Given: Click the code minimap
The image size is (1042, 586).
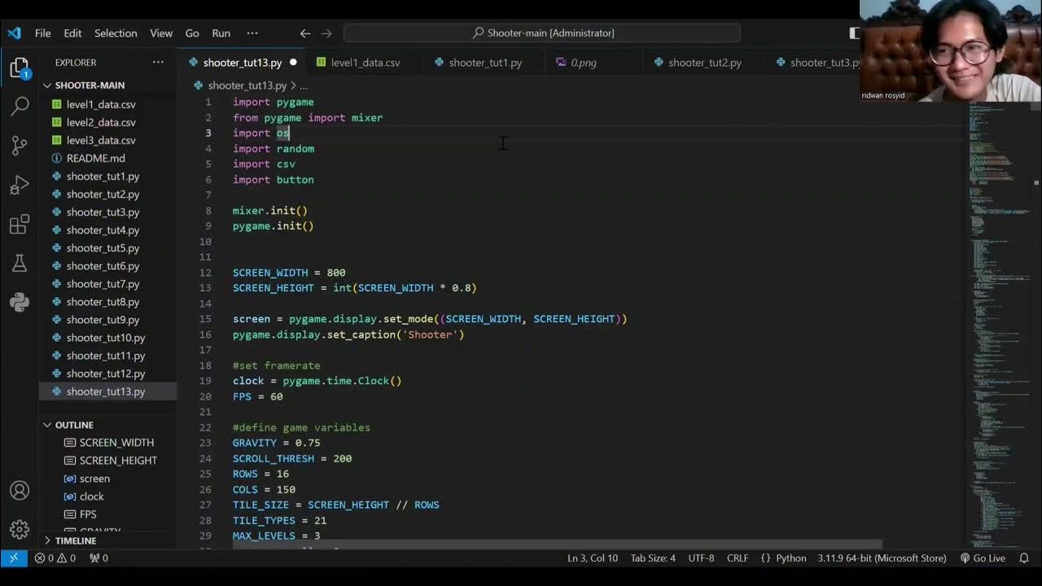Looking at the screenshot, I should [1000, 326].
